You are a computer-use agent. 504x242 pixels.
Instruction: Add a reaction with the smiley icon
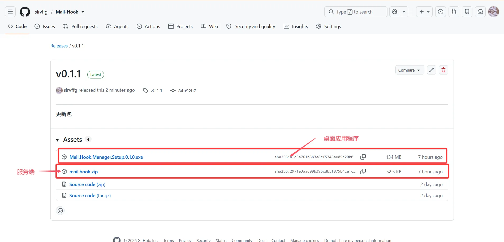(x=61, y=211)
